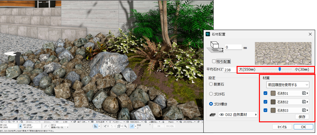Click the layer icon beside D02 自然素材
The height and width of the screenshot is (135, 317).
pyautogui.click(x=213, y=115)
